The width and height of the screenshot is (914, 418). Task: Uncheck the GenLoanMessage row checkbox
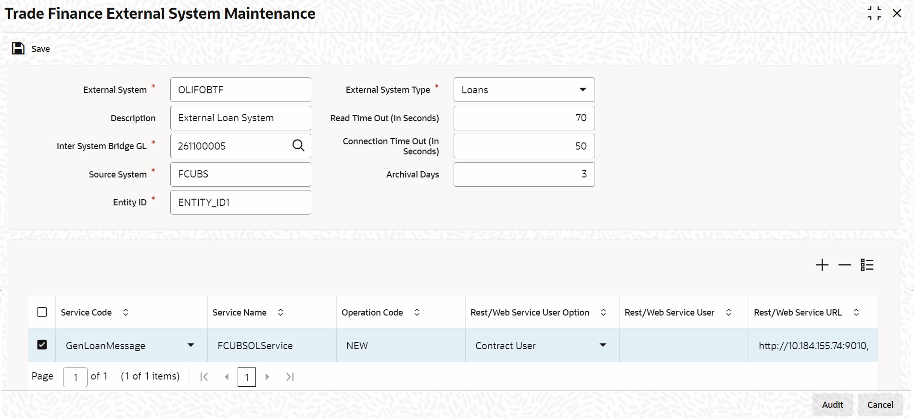tap(42, 345)
